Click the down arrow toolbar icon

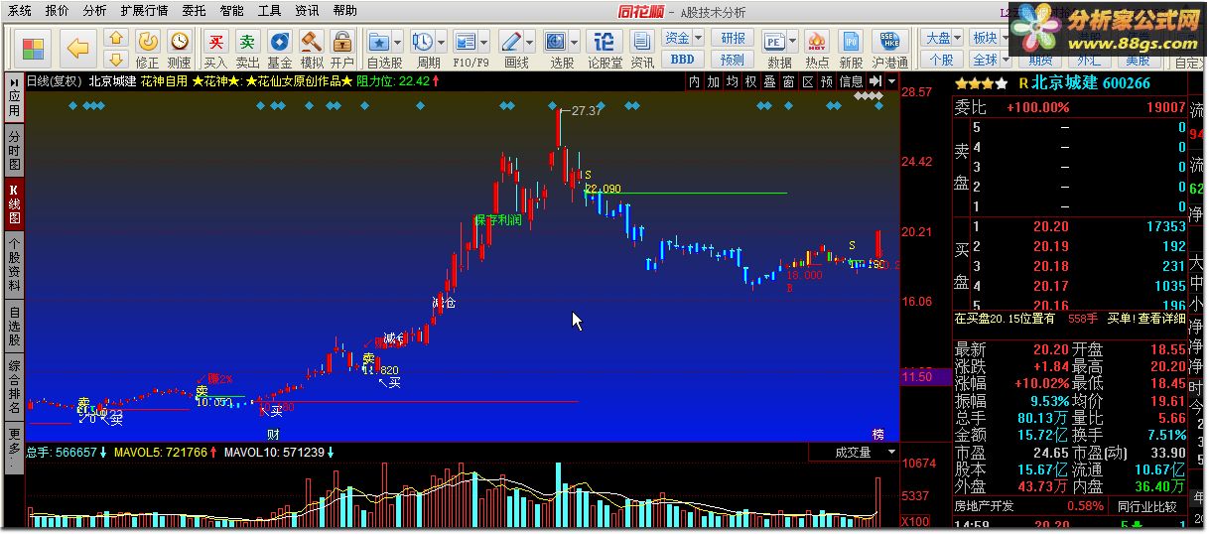coord(116,60)
